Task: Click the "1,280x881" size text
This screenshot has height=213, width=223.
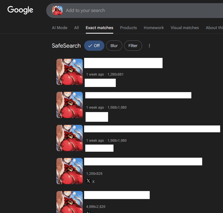Action: coord(115,74)
